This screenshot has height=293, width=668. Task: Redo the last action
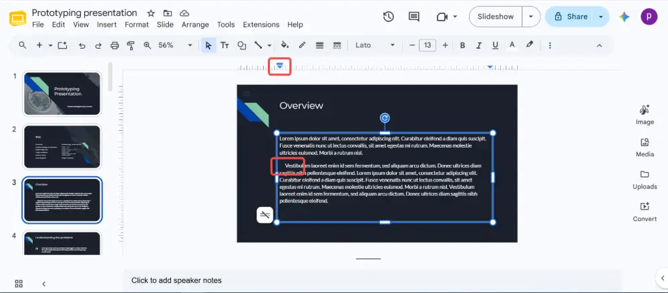coord(98,45)
